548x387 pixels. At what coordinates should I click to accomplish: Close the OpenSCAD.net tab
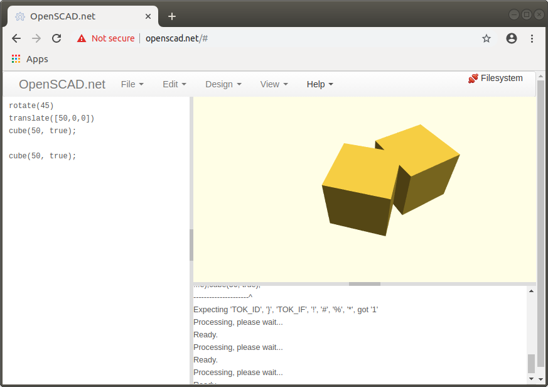click(x=148, y=16)
